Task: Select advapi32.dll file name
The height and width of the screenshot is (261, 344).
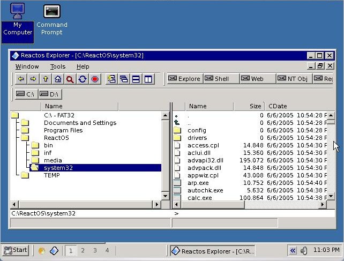Action: click(x=205, y=160)
